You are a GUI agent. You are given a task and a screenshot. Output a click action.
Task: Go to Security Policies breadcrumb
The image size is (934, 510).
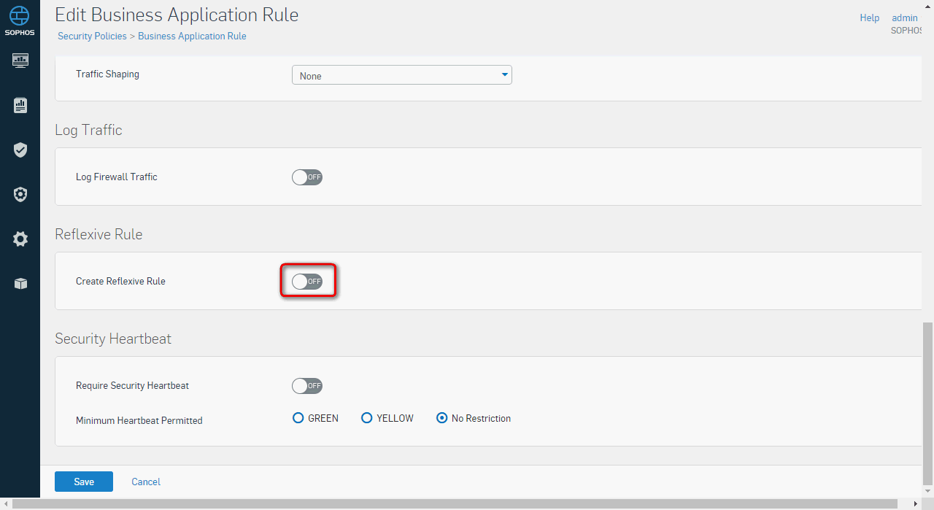click(x=92, y=36)
